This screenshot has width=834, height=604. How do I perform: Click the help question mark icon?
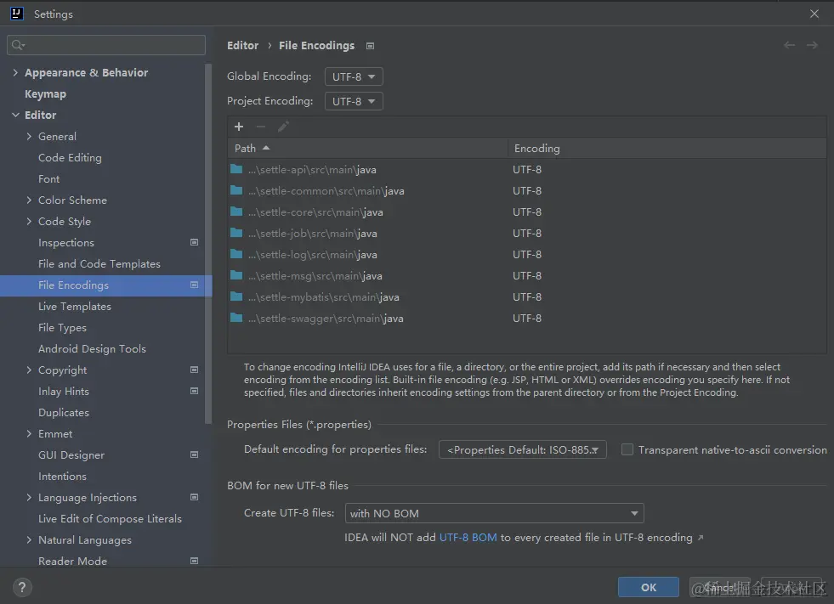[x=23, y=587]
